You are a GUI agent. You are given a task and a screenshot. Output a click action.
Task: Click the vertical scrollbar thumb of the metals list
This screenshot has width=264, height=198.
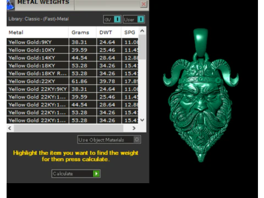click(x=142, y=47)
